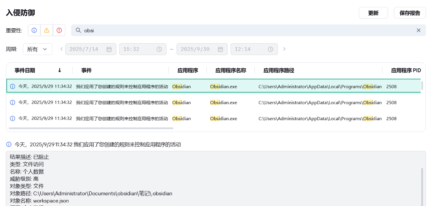Click info icon of highlighted first event row
The width and height of the screenshot is (430, 206).
pos(13,87)
